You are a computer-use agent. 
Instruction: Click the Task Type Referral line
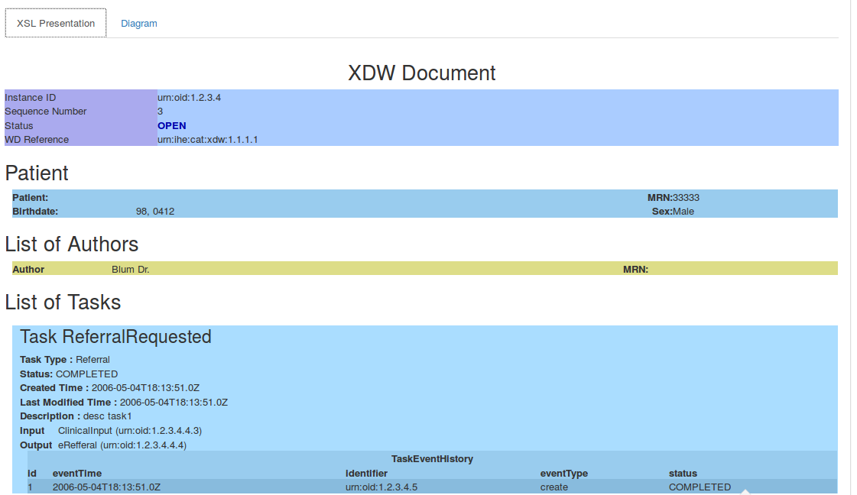pyautogui.click(x=65, y=360)
